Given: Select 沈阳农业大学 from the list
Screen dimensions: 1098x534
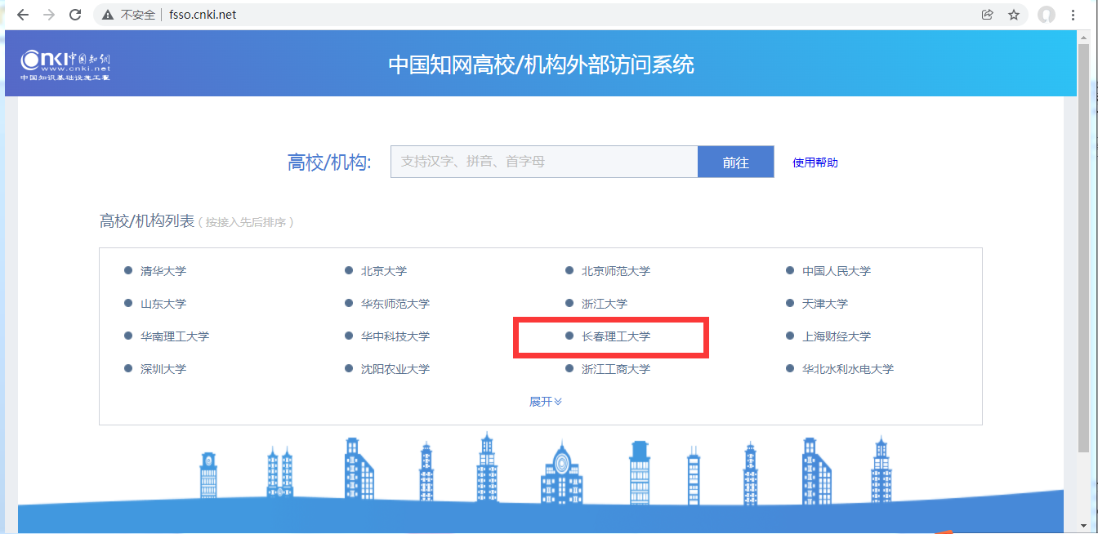Looking at the screenshot, I should (x=395, y=369).
